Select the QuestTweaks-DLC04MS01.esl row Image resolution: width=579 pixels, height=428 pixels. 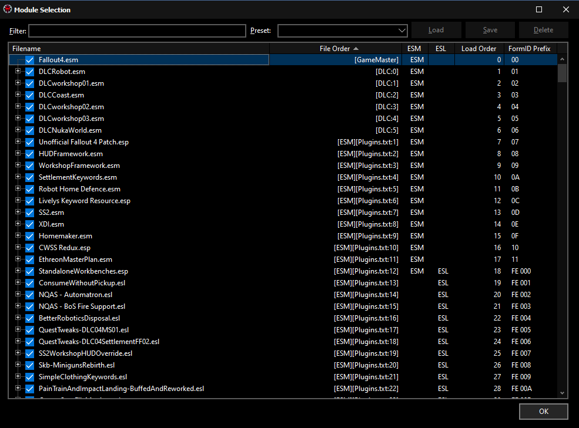click(283, 330)
